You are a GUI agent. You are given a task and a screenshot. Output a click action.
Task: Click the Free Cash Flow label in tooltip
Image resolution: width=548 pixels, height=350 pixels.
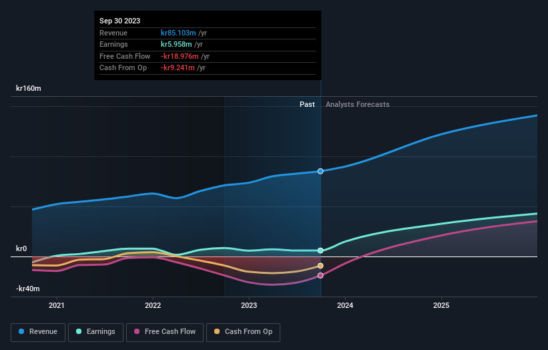pyautogui.click(x=125, y=56)
